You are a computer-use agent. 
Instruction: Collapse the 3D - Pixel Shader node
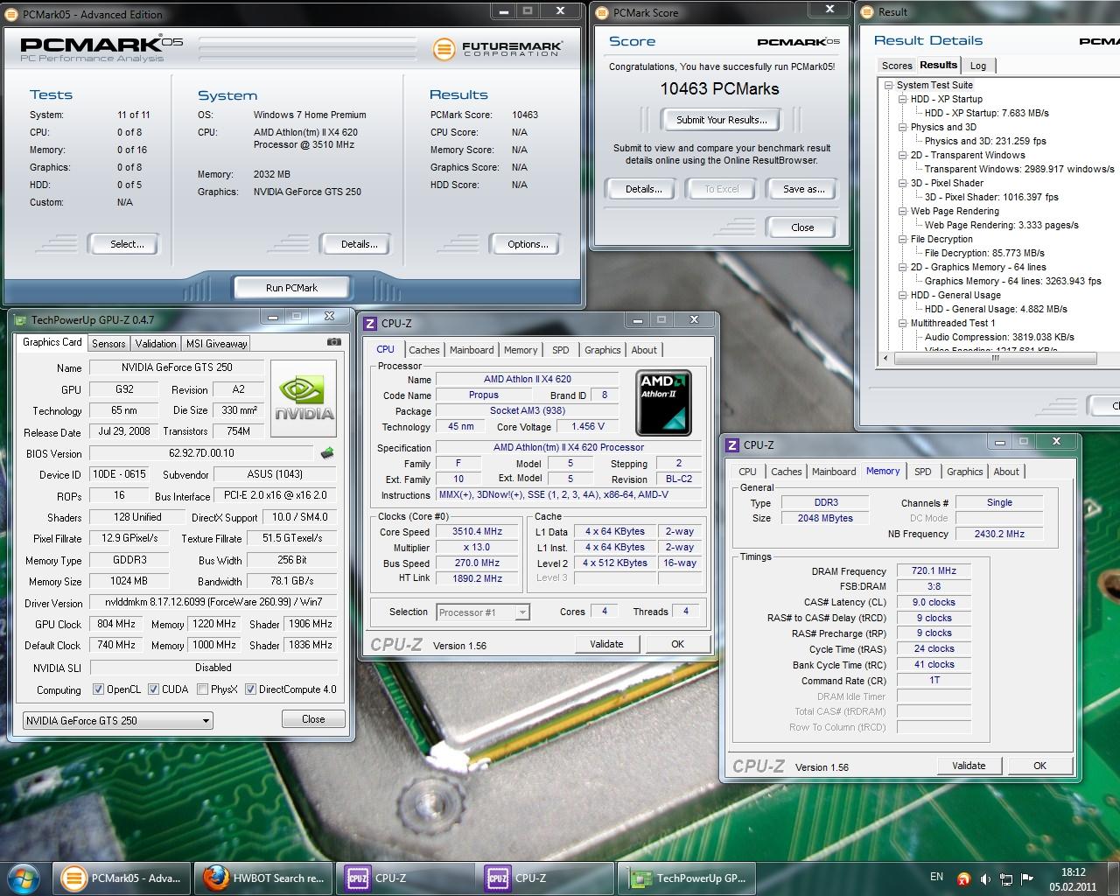coord(902,184)
